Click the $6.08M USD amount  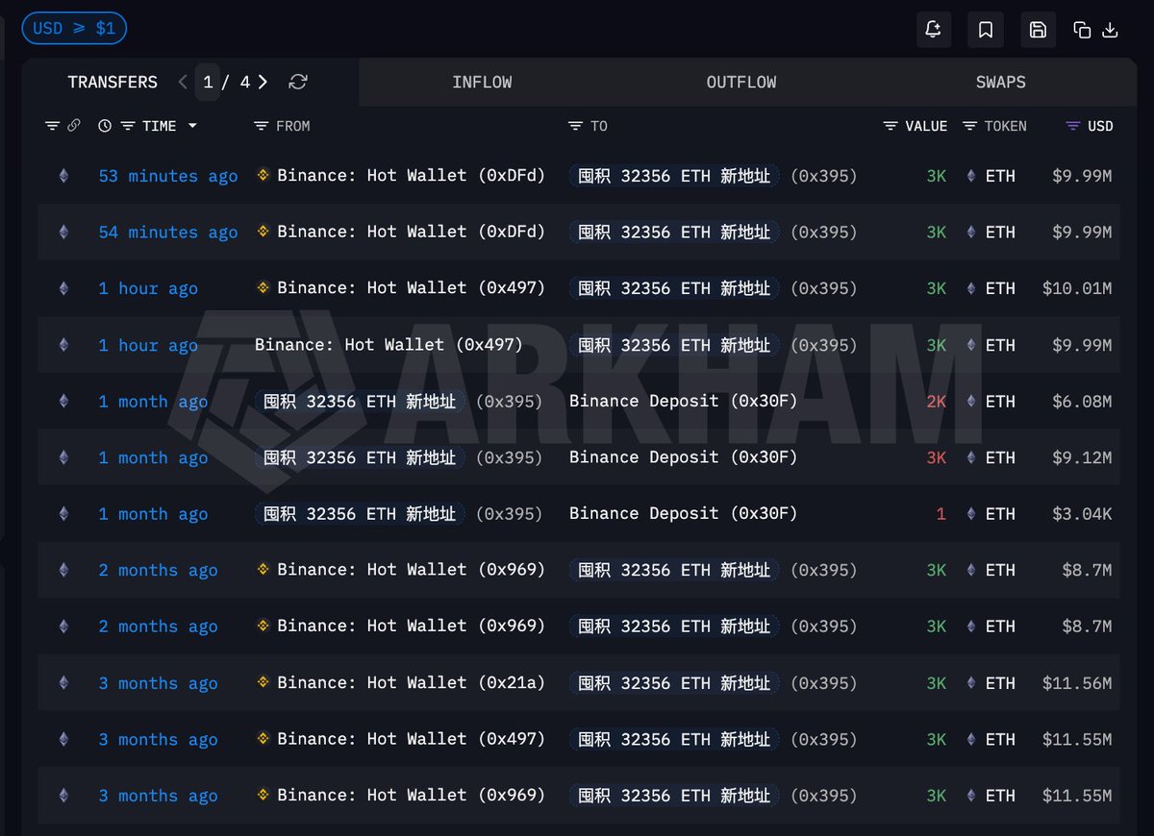click(x=1083, y=402)
